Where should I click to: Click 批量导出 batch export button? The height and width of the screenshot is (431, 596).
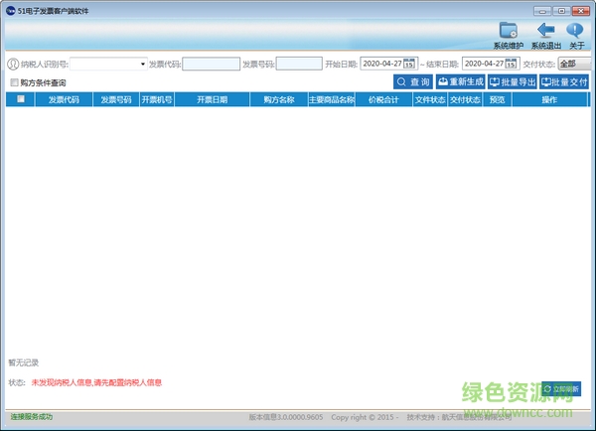click(x=512, y=82)
